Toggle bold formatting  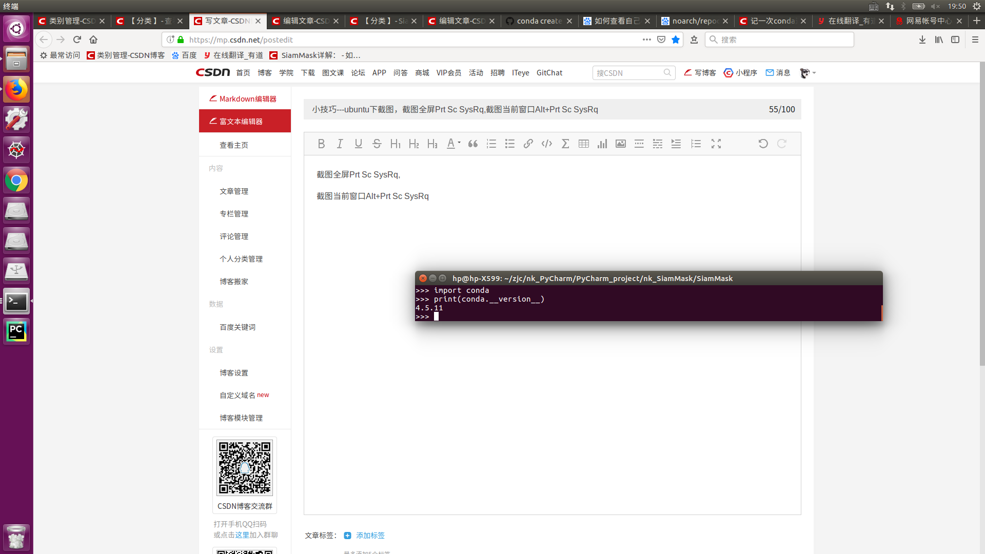[321, 144]
